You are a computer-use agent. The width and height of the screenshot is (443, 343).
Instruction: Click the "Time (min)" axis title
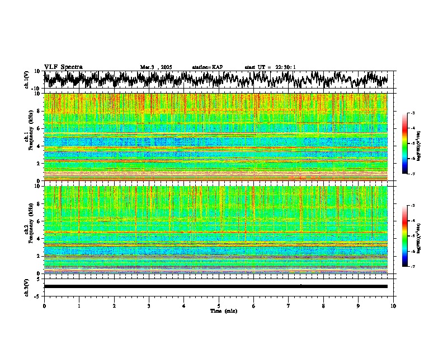pyautogui.click(x=224, y=311)
